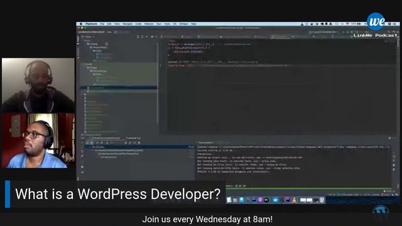Click the layout icon in Run panel sidebar
This screenshot has height=226, width=402.
click(x=82, y=167)
